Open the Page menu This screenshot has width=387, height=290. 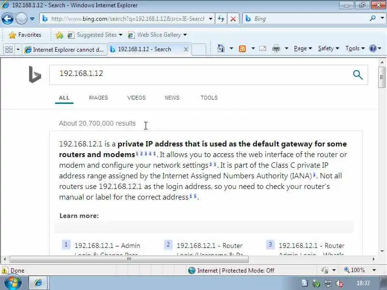pyautogui.click(x=303, y=49)
